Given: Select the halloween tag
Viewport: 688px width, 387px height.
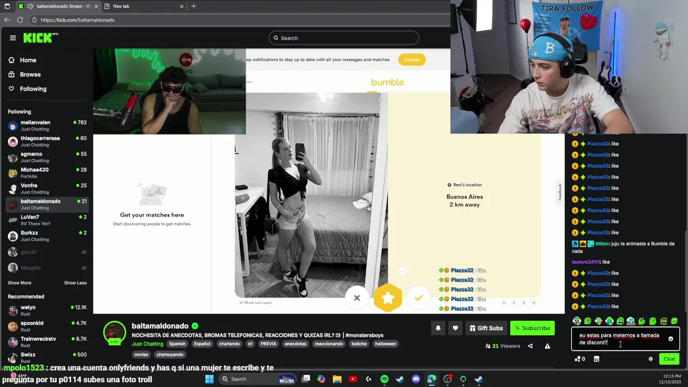Looking at the screenshot, I should pos(385,344).
